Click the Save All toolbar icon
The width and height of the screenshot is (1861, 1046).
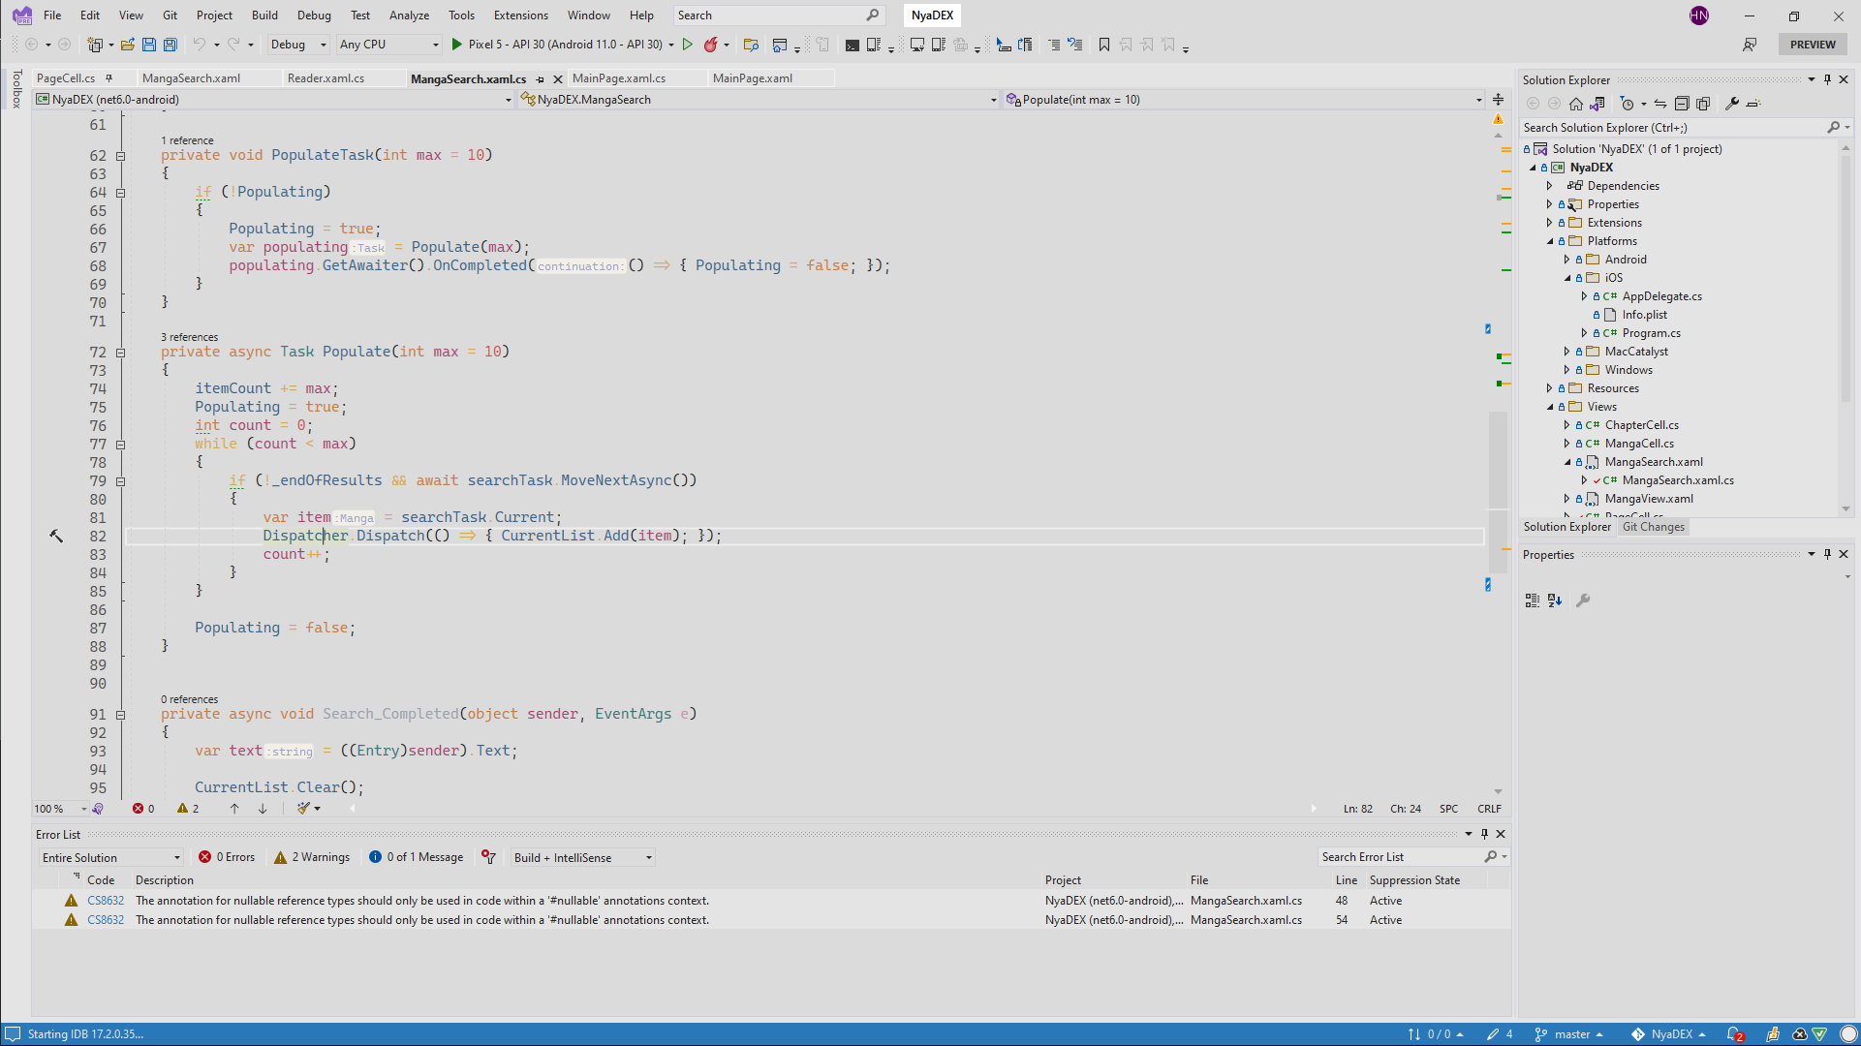click(170, 45)
